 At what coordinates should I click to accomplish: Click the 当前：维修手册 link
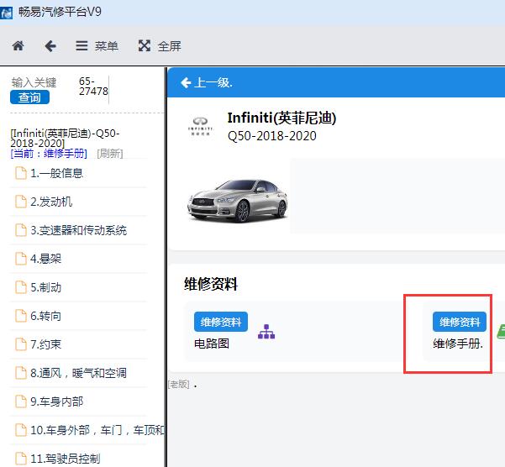49,154
